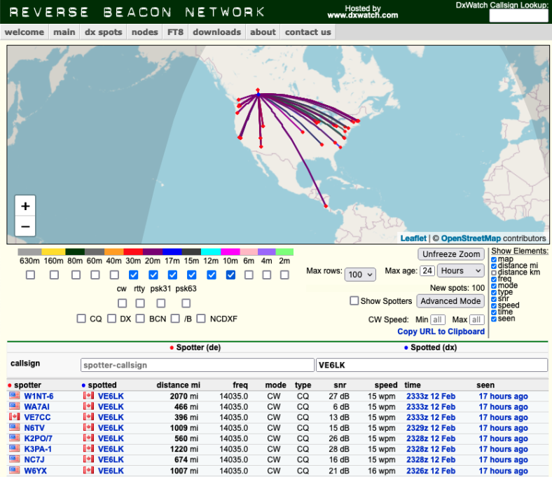Toggle the distance km element checkbox
The image size is (552, 477).
[x=494, y=272]
